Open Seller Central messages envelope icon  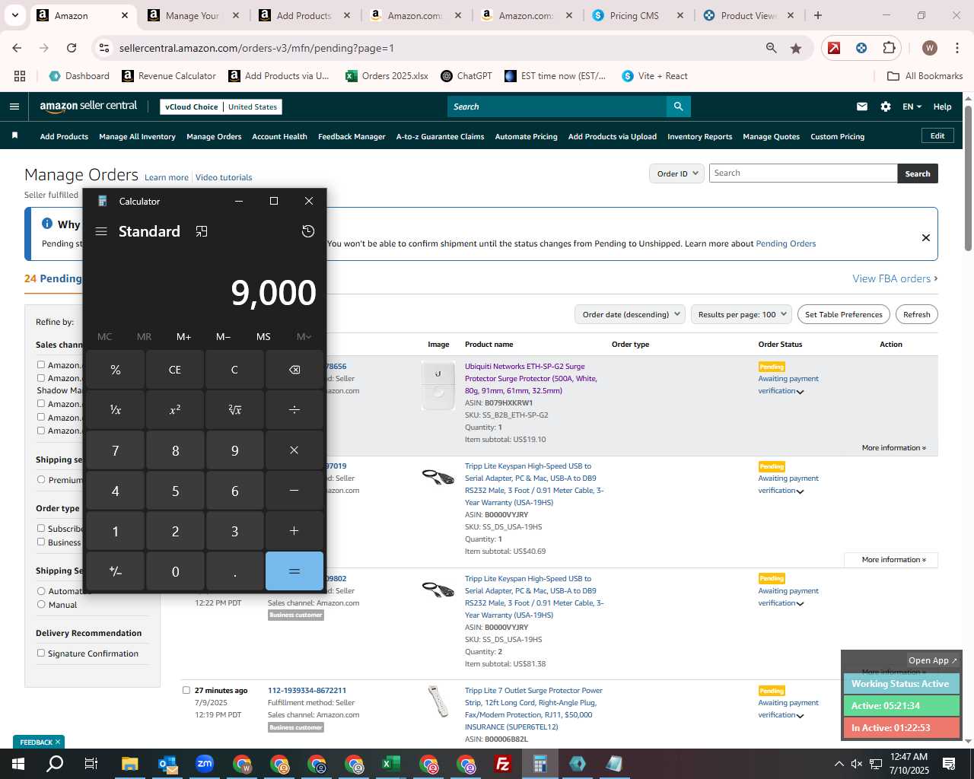[862, 107]
